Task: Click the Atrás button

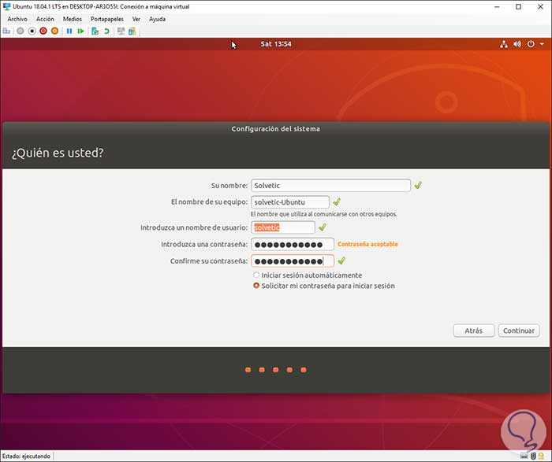Action: pos(474,331)
